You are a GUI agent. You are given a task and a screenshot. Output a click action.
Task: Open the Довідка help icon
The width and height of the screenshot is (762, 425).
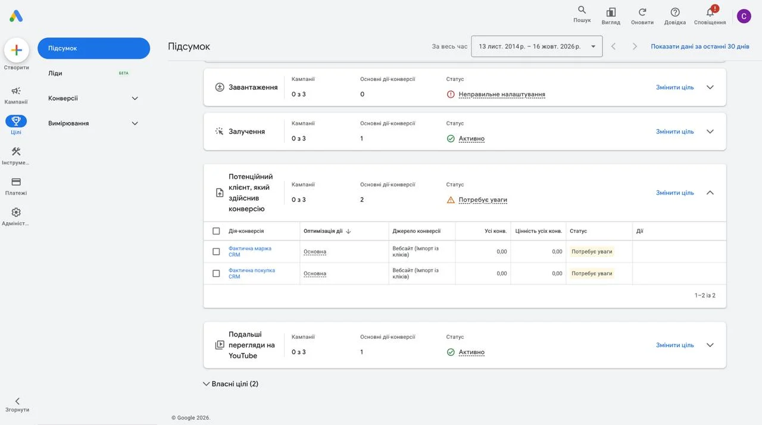[675, 12]
